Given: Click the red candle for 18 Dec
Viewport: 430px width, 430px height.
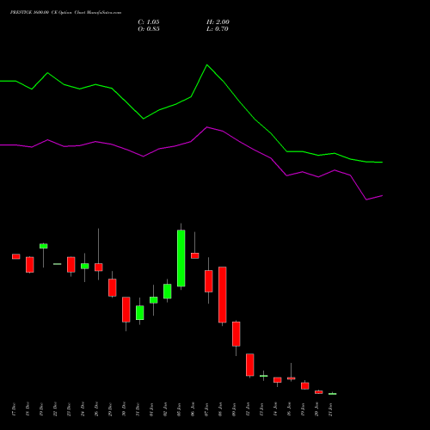Looking at the screenshot, I should click(x=30, y=265).
